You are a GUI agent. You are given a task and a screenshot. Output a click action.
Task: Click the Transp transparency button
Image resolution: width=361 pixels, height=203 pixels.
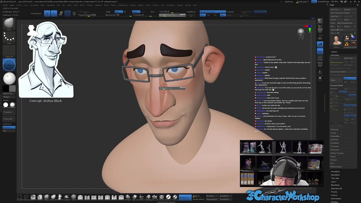tap(320, 72)
